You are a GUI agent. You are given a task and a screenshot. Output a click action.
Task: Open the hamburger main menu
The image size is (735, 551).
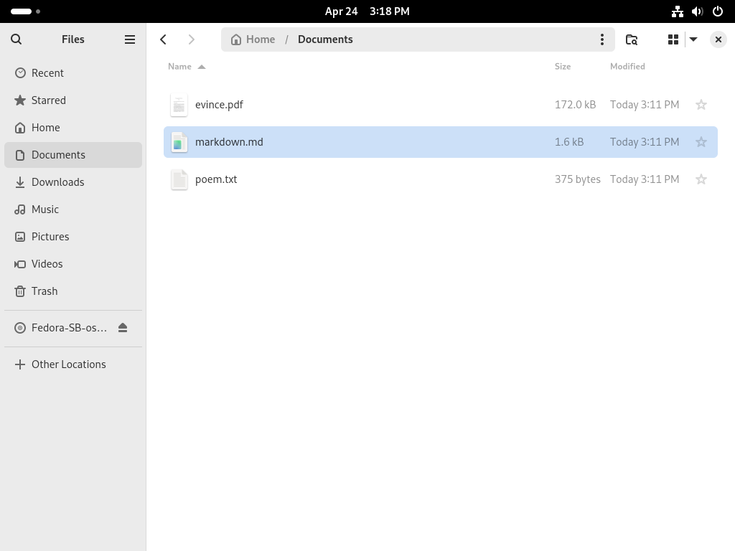tap(130, 39)
